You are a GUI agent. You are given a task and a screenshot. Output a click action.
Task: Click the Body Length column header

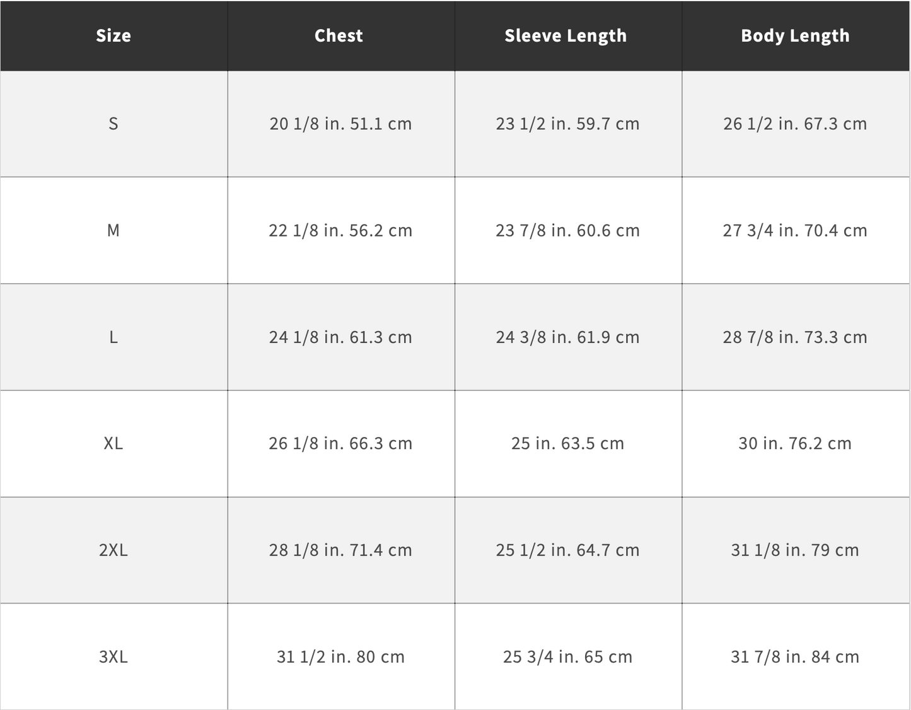click(795, 36)
